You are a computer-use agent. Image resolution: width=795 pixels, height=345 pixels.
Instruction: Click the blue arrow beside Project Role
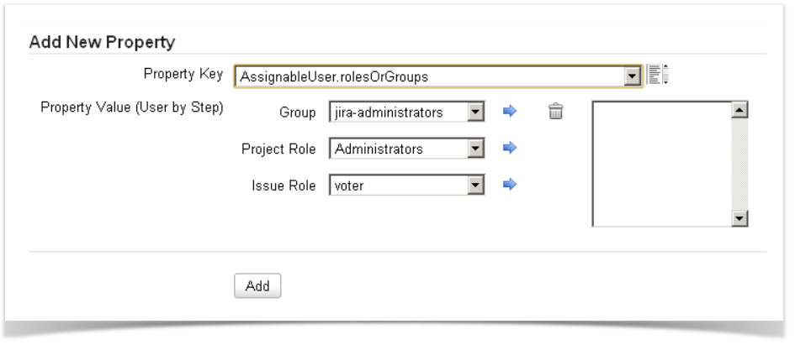click(508, 149)
